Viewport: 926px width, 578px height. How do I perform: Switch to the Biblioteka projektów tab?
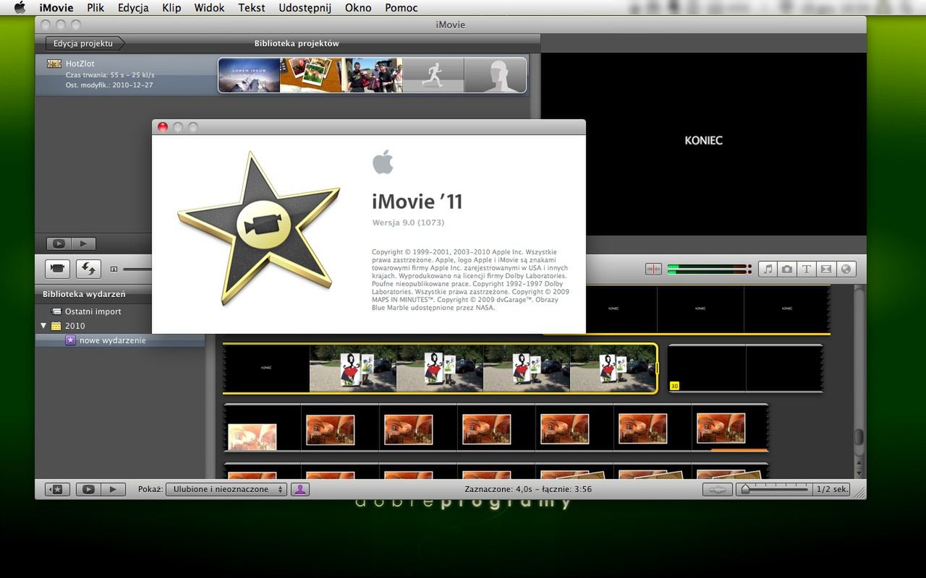[296, 43]
